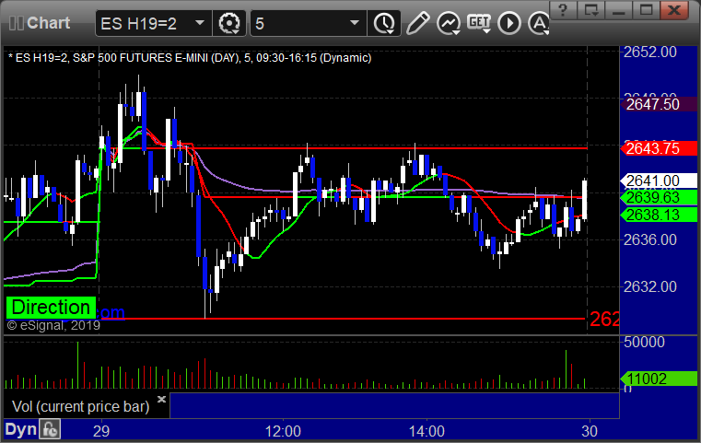Click the help question mark button
This screenshot has width=701, height=443.
point(563,10)
